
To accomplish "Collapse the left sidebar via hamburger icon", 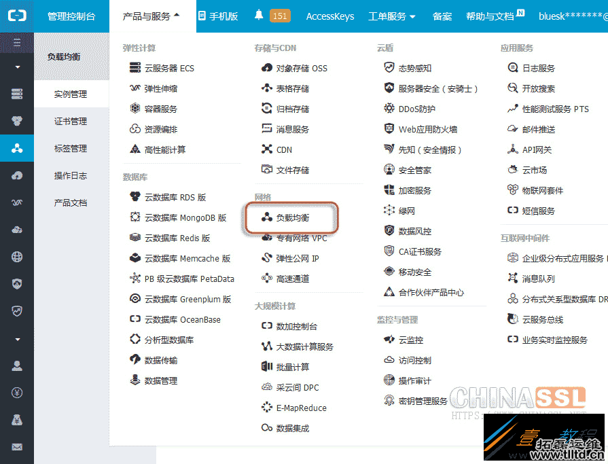I will coord(17,42).
